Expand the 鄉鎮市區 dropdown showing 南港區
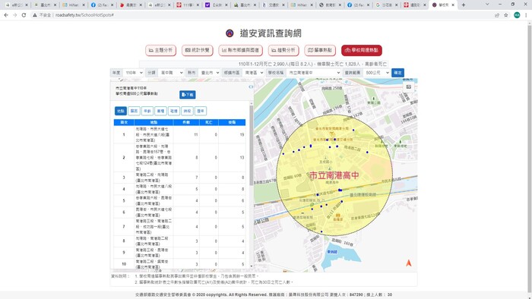This screenshot has width=532, height=299. click(x=253, y=73)
